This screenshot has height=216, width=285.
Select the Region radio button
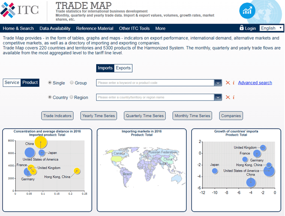(72, 97)
